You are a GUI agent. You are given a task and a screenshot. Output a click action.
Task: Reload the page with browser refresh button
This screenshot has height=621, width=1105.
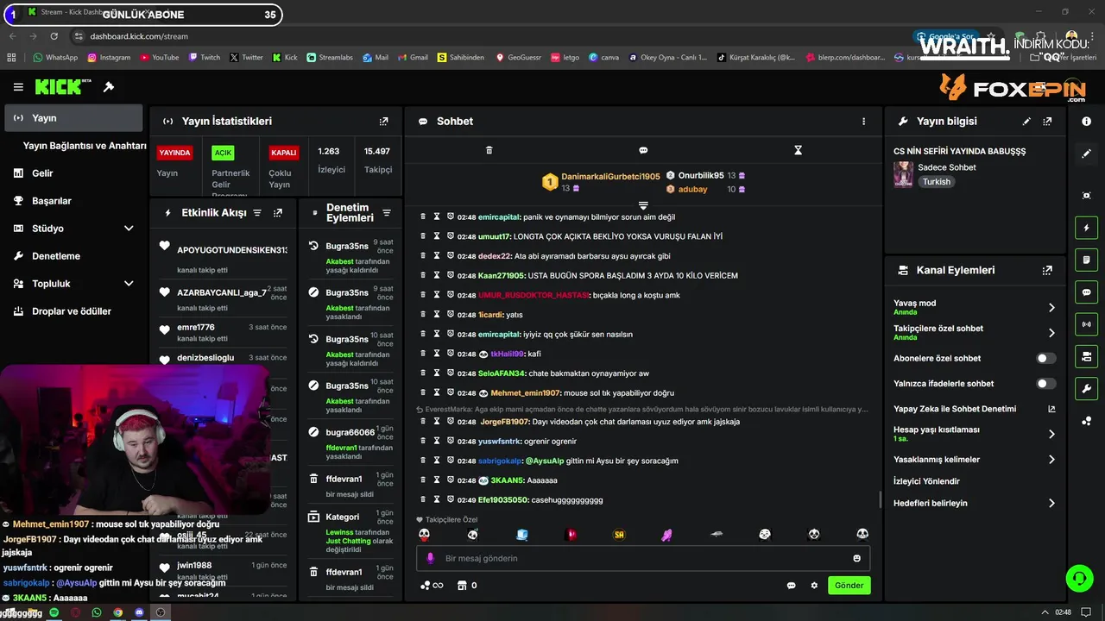(x=54, y=36)
